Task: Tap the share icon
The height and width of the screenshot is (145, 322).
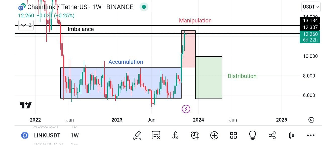Action: [272, 135]
